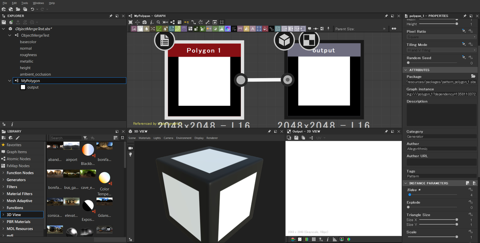
Task: Click the light bulb icon in 3D View
Action: coord(130,154)
